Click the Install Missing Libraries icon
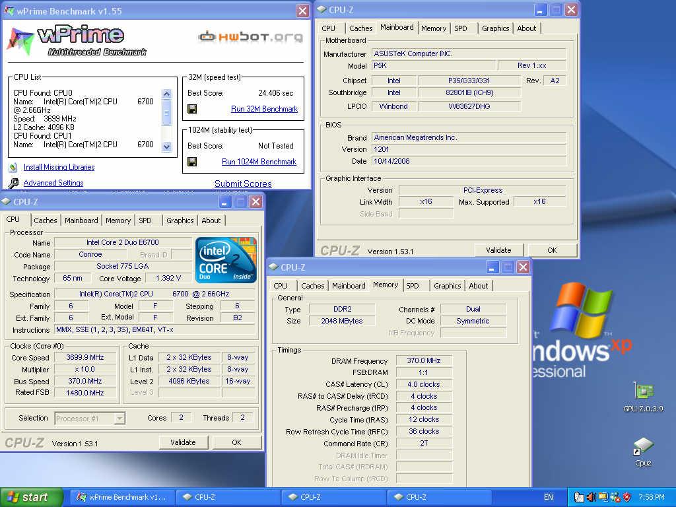 tap(13, 167)
